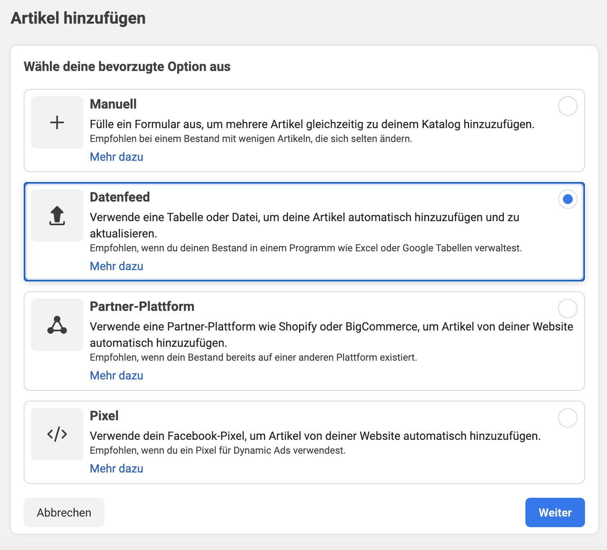Click the 'Fülle ein Formular aus' description
The image size is (607, 550).
pyautogui.click(x=312, y=124)
